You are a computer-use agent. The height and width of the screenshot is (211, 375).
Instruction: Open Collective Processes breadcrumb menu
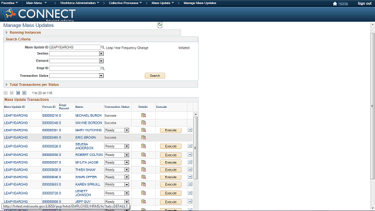pos(125,3)
